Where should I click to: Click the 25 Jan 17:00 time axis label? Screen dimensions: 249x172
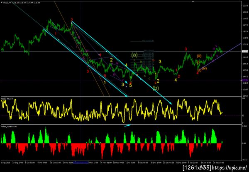tap(218, 162)
